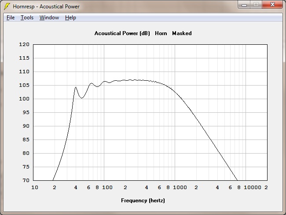Click the 120 value on the dB axis
The height and width of the screenshot is (215, 286).
(24, 44)
